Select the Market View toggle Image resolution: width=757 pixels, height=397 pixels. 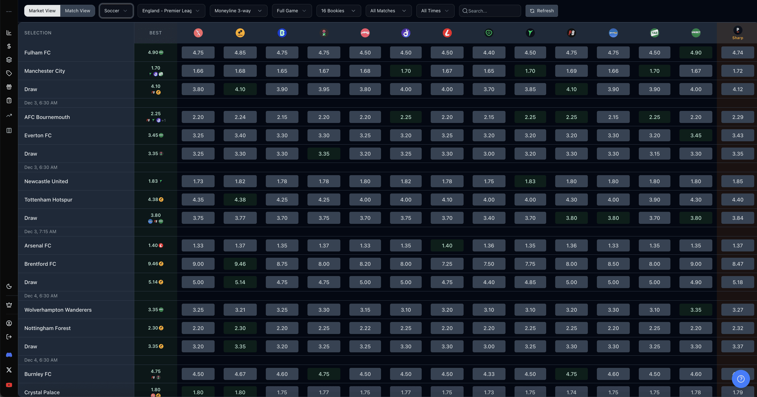click(x=42, y=11)
